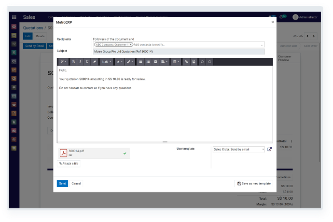The width and height of the screenshot is (333, 222).
Task: Click Create button behind dialog
Action: (x=40, y=36)
